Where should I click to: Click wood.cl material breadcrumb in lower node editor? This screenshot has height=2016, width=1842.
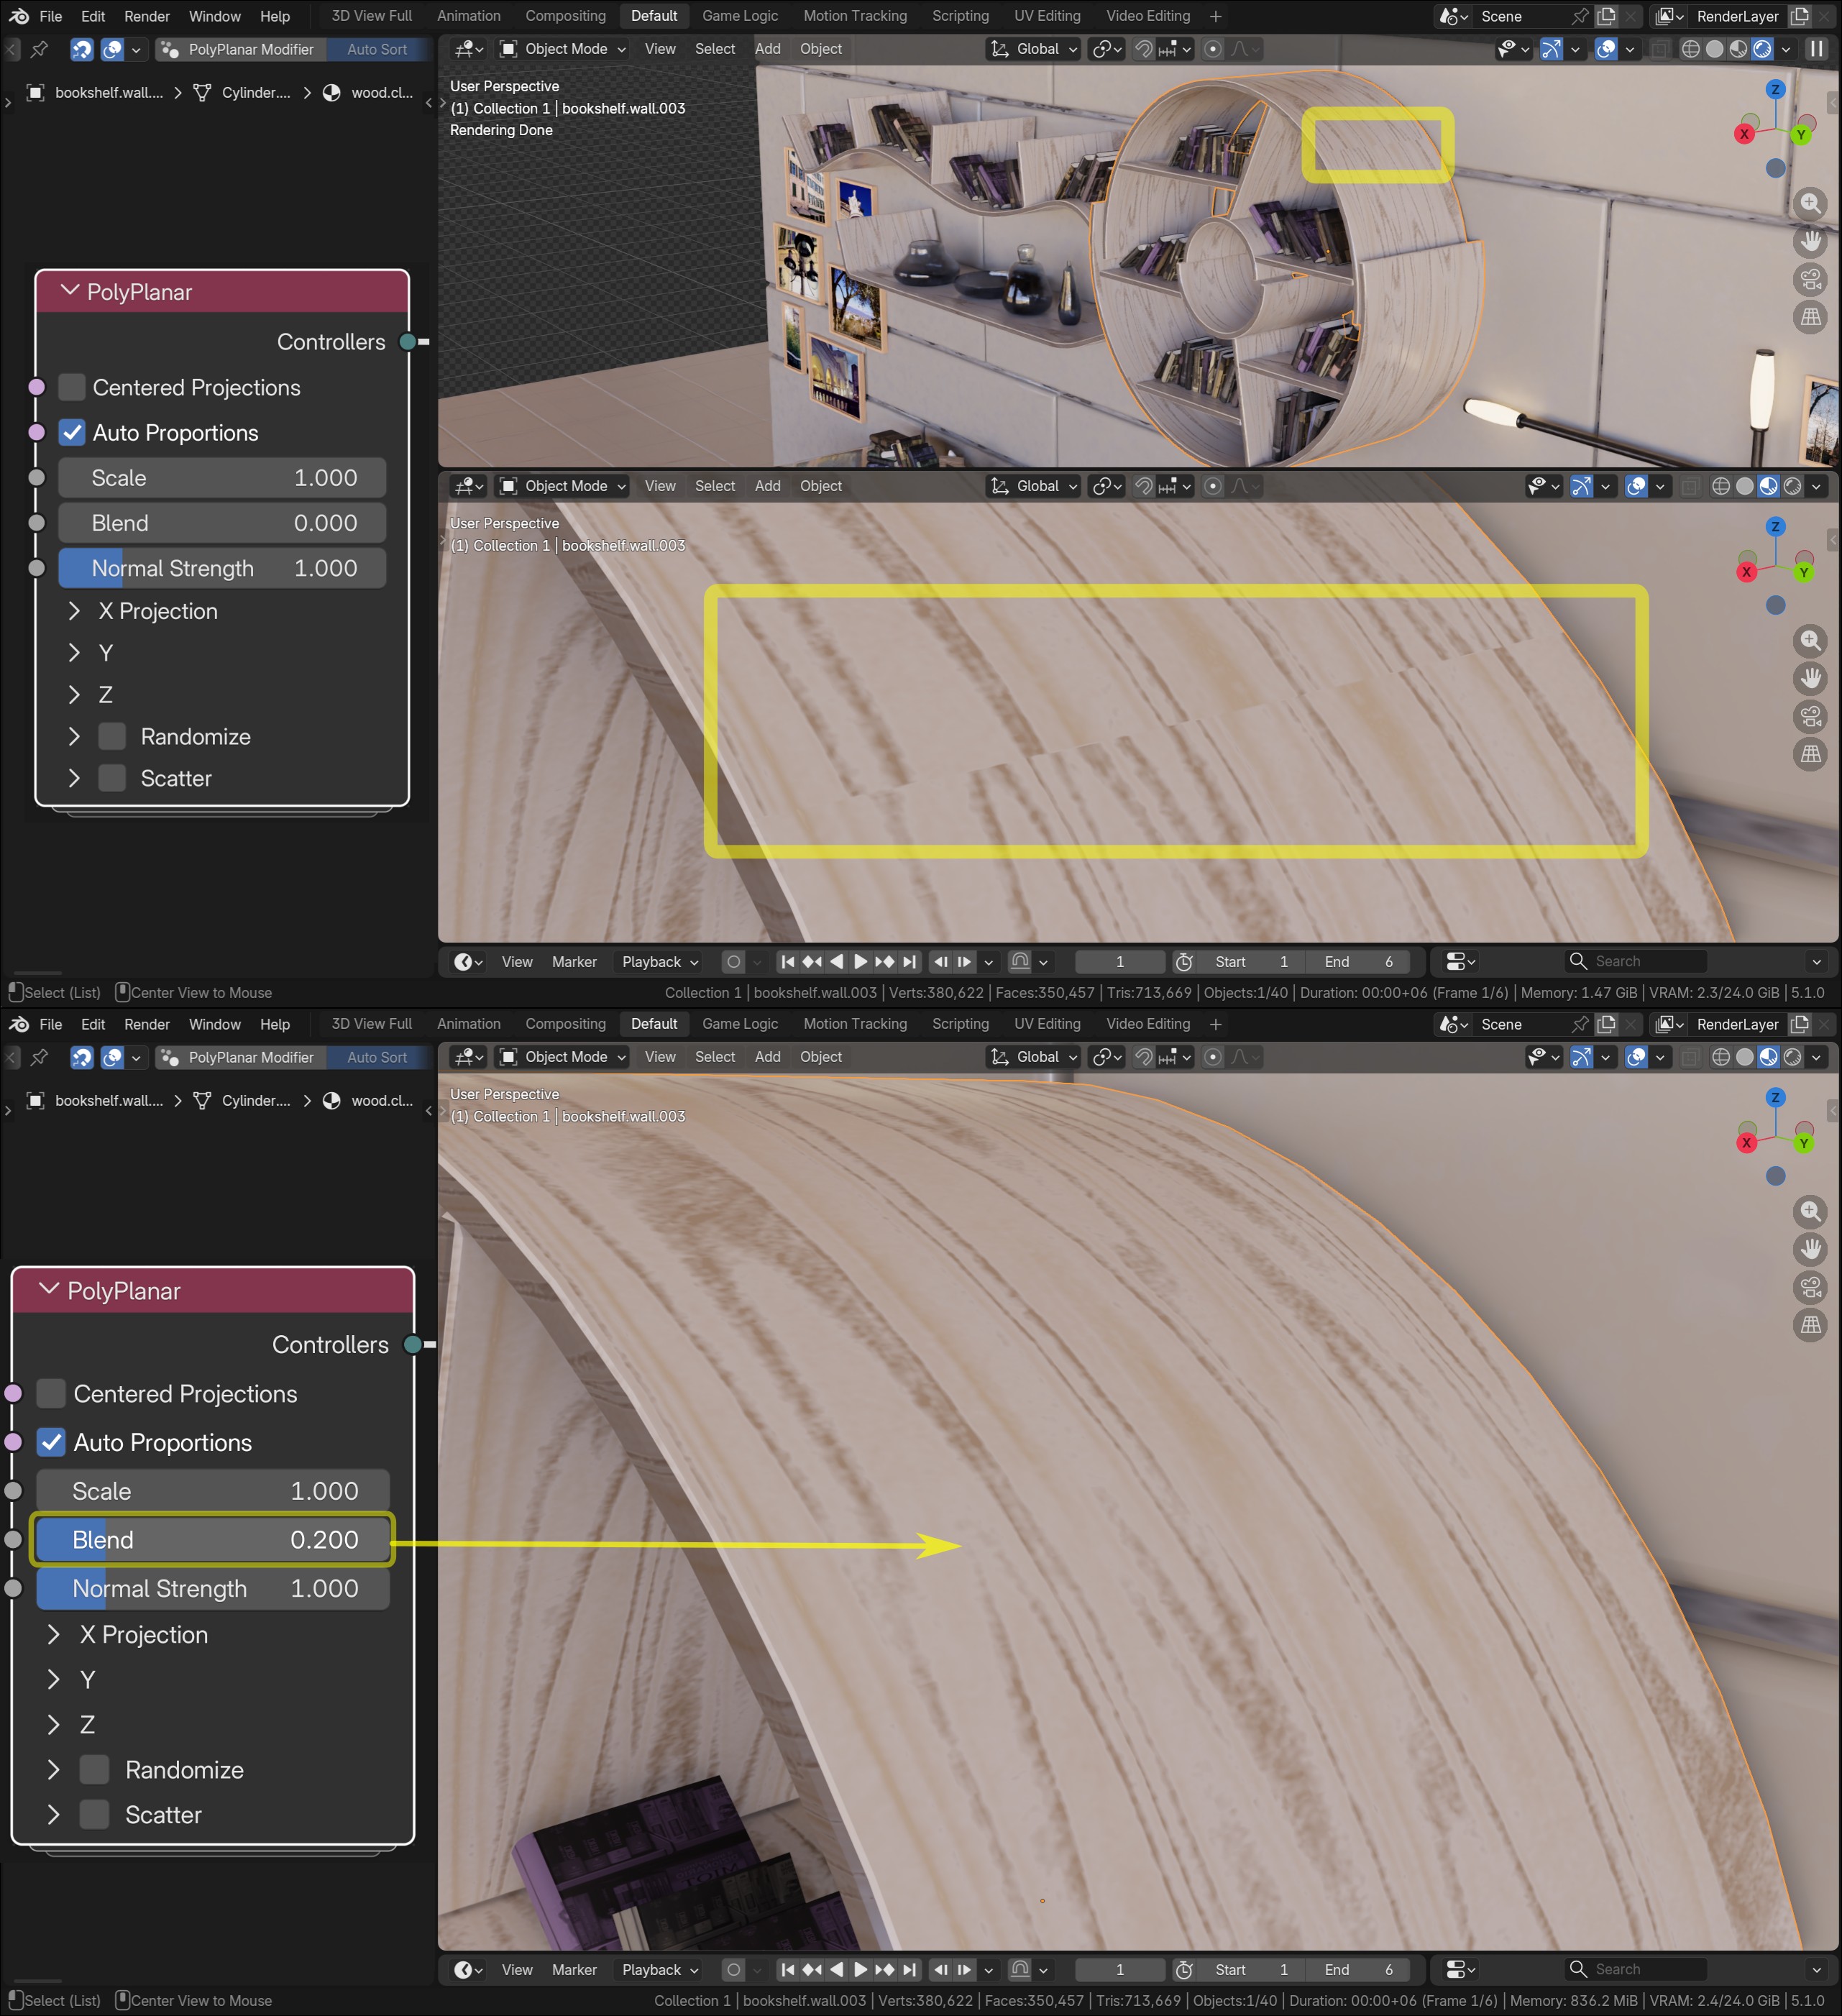pyautogui.click(x=369, y=1100)
